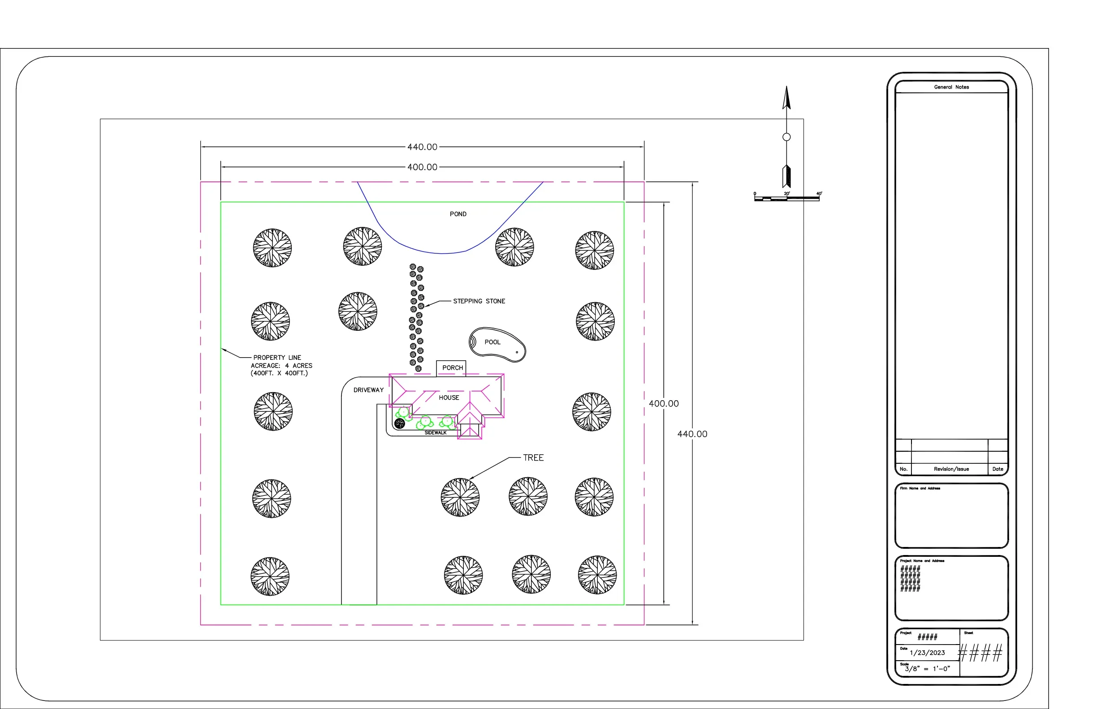Select the Date header in revision table

tap(998, 469)
